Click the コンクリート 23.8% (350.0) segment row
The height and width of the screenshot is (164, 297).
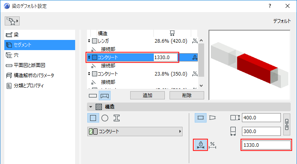(x=142, y=74)
